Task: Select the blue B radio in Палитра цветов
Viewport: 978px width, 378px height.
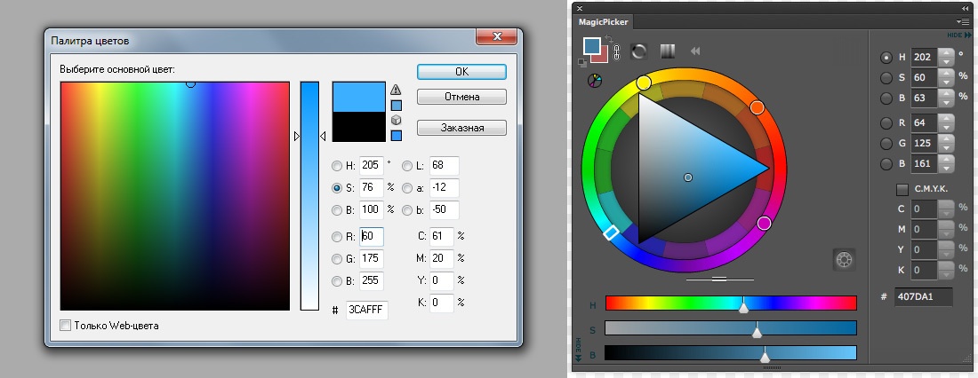Action: (x=337, y=281)
